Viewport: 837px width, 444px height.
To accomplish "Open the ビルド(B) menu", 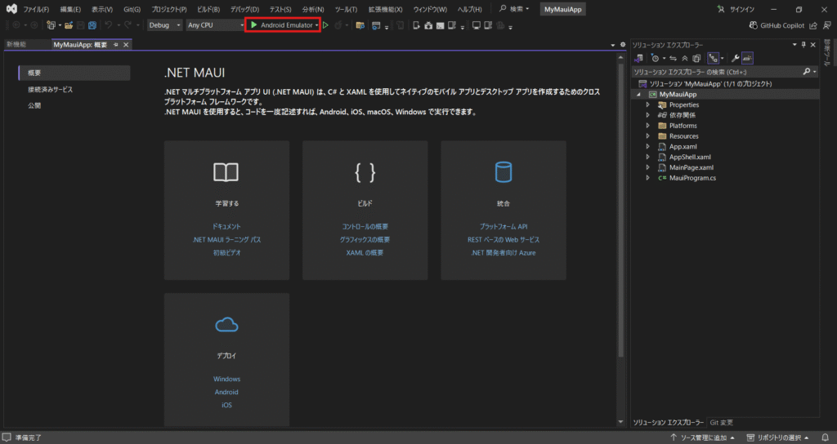I will (x=208, y=10).
